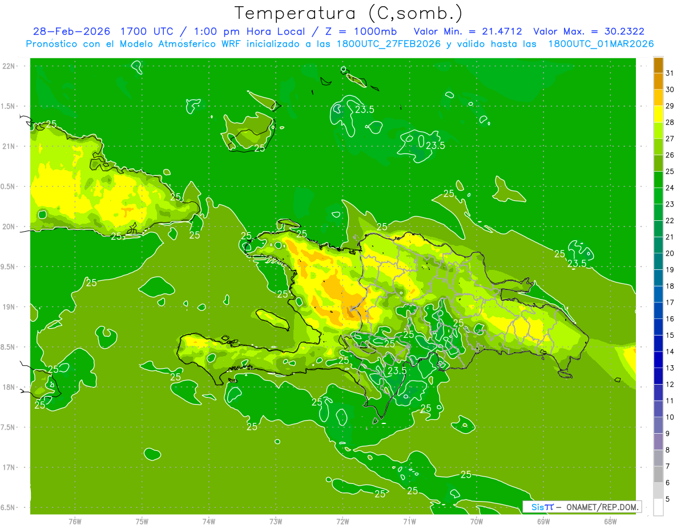Click the 'Sisπ' logo text
This screenshot has width=685, height=529.
[542, 507]
